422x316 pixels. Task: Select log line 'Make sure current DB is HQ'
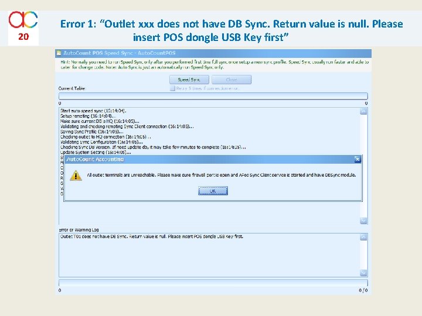100,121
